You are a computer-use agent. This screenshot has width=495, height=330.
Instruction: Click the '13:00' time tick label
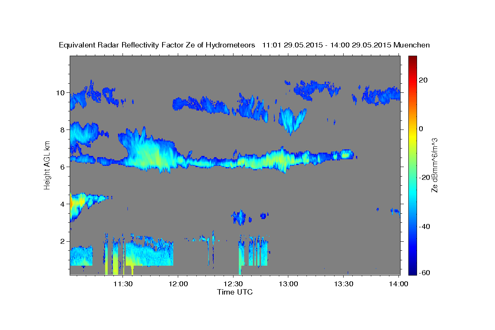288,284
